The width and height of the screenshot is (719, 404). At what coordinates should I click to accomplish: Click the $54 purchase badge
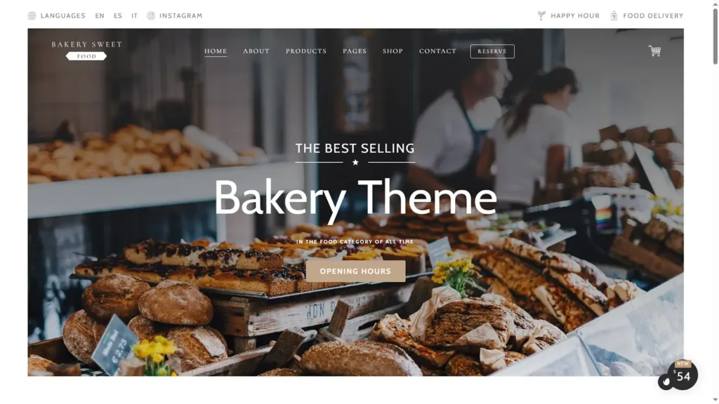click(682, 375)
